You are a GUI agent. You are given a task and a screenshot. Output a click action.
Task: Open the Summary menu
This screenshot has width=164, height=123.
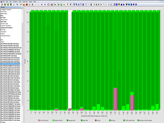coord(25,2)
